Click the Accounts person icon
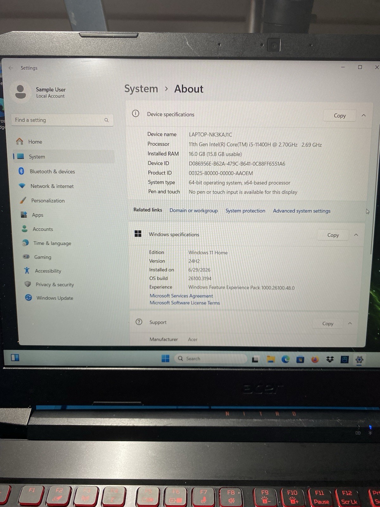 click(x=24, y=229)
